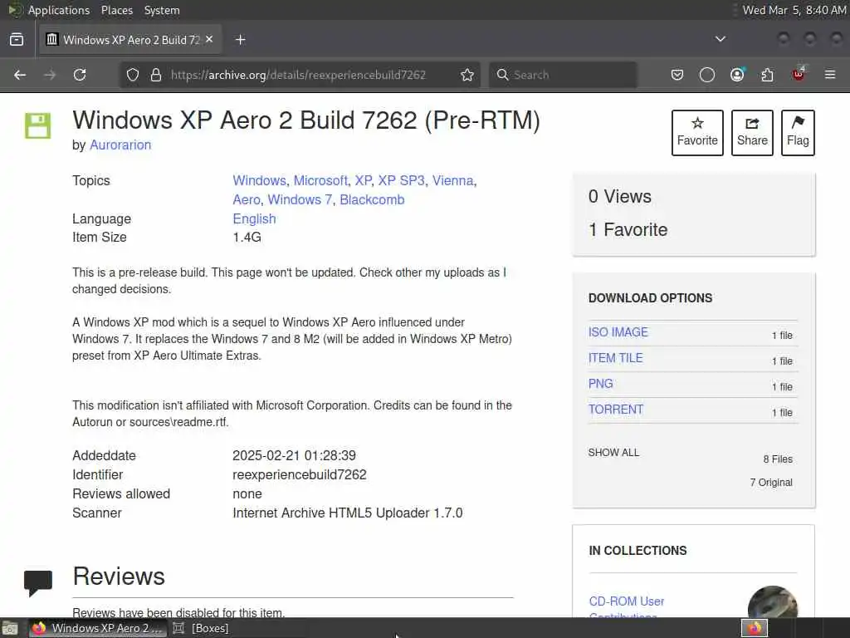Open the Applications menu
Image resolution: width=850 pixels, height=638 pixels.
(x=58, y=10)
